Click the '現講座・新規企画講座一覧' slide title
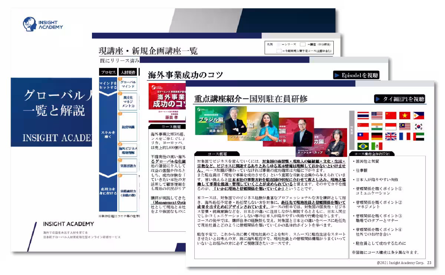The width and height of the screenshot is (445, 275). 148,51
